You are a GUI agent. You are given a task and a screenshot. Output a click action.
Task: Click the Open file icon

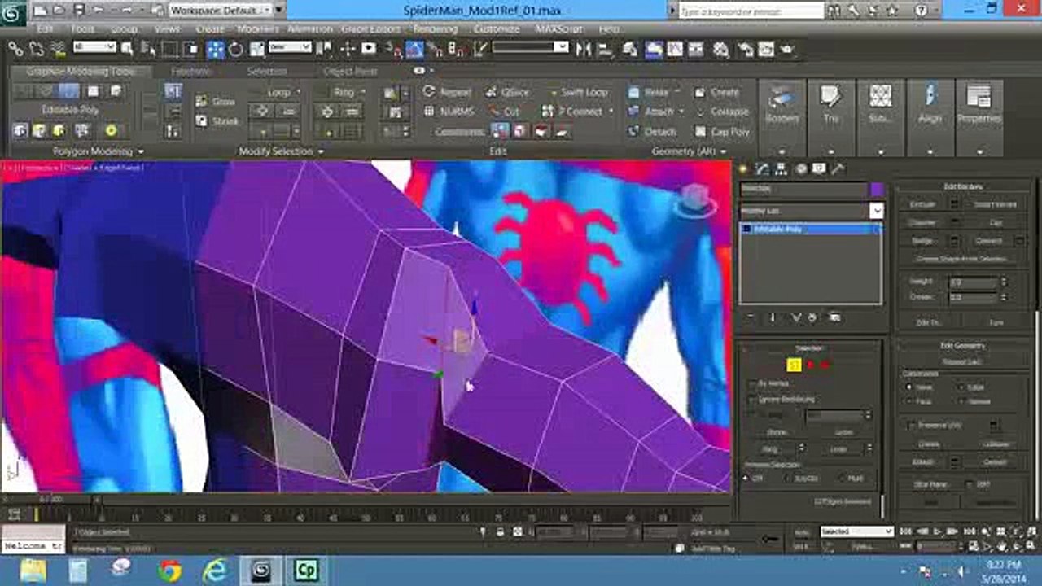(x=61, y=11)
